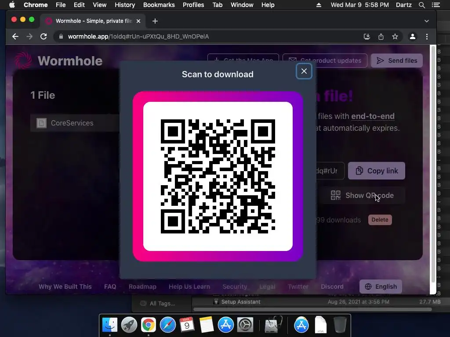450x337 pixels.
Task: Click the eject icon in menu bar
Action: [319, 5]
